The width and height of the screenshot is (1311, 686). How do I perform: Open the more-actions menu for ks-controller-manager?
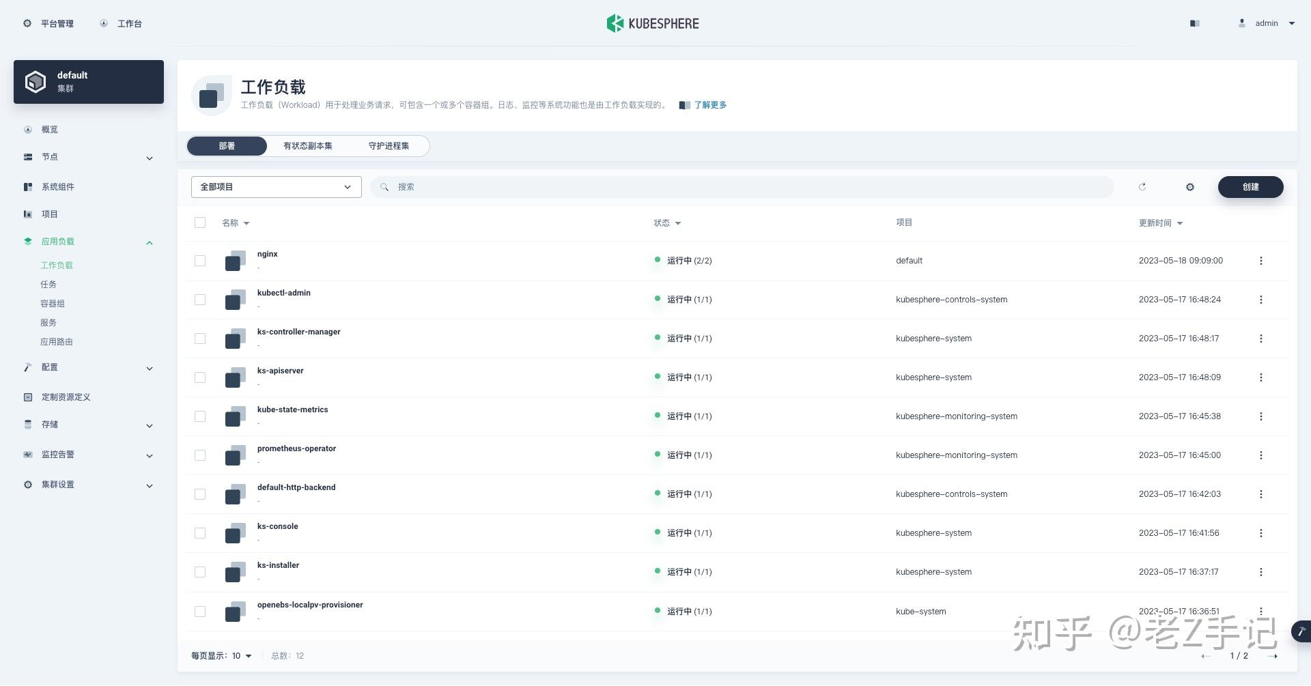pos(1261,339)
